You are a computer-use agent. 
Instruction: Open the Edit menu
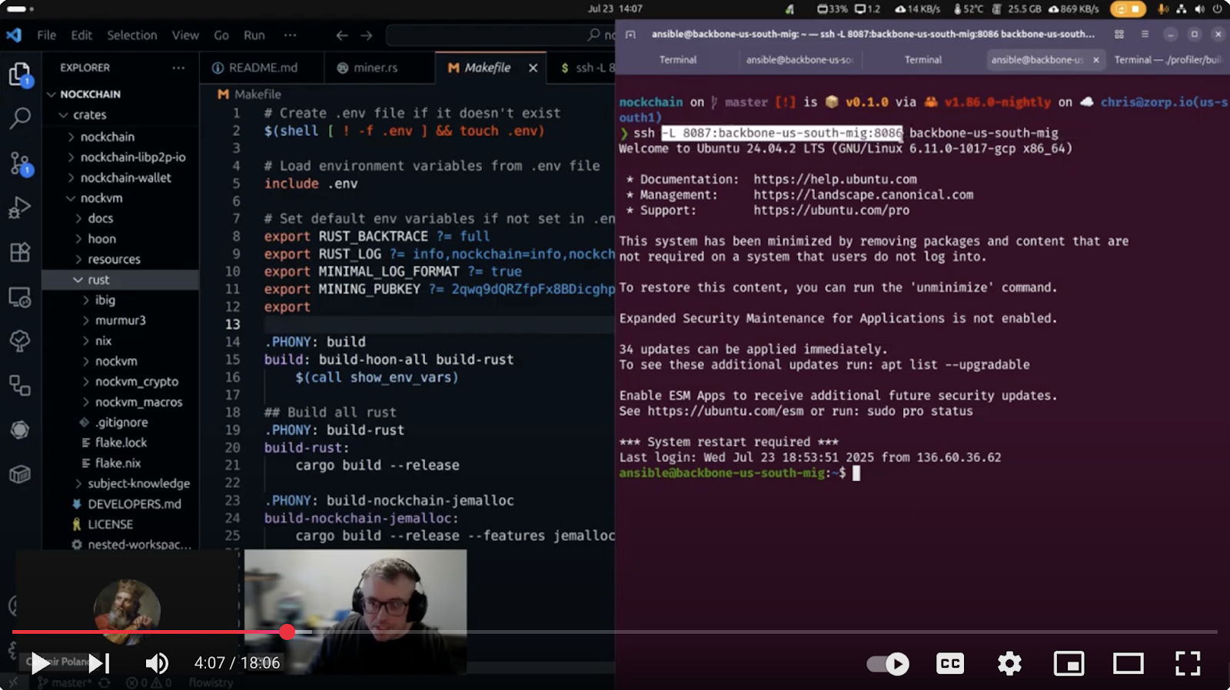(81, 35)
